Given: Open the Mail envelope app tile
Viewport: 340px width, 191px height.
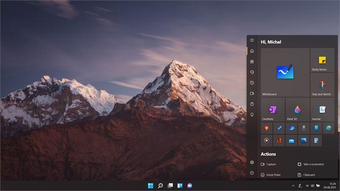Looking at the screenshot, I should pyautogui.click(x=291, y=140).
